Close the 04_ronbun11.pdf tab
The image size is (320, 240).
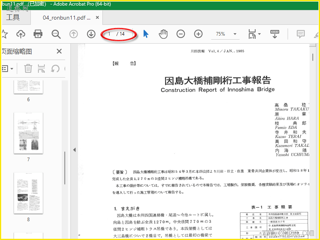pyautogui.click(x=98, y=18)
